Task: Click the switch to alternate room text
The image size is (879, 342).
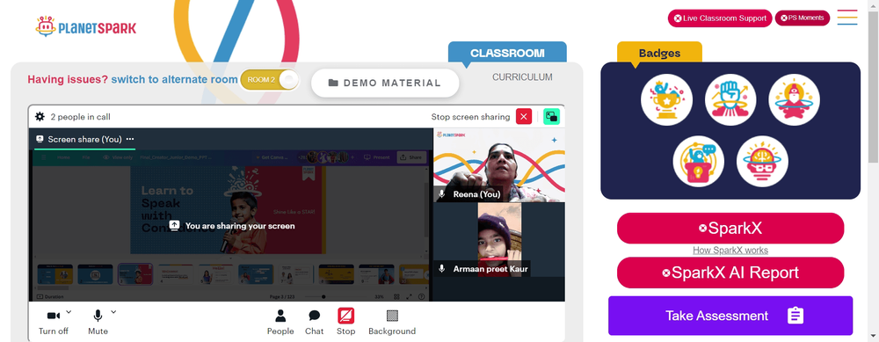Action: [174, 80]
